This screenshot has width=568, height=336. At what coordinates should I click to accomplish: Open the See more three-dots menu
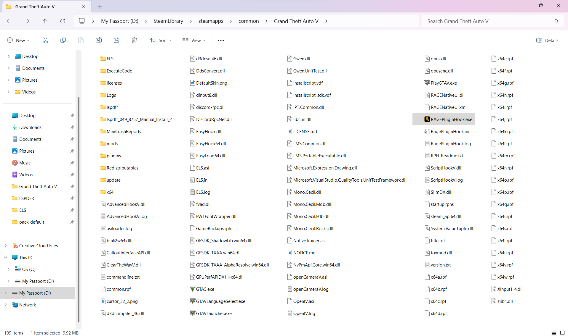point(221,40)
